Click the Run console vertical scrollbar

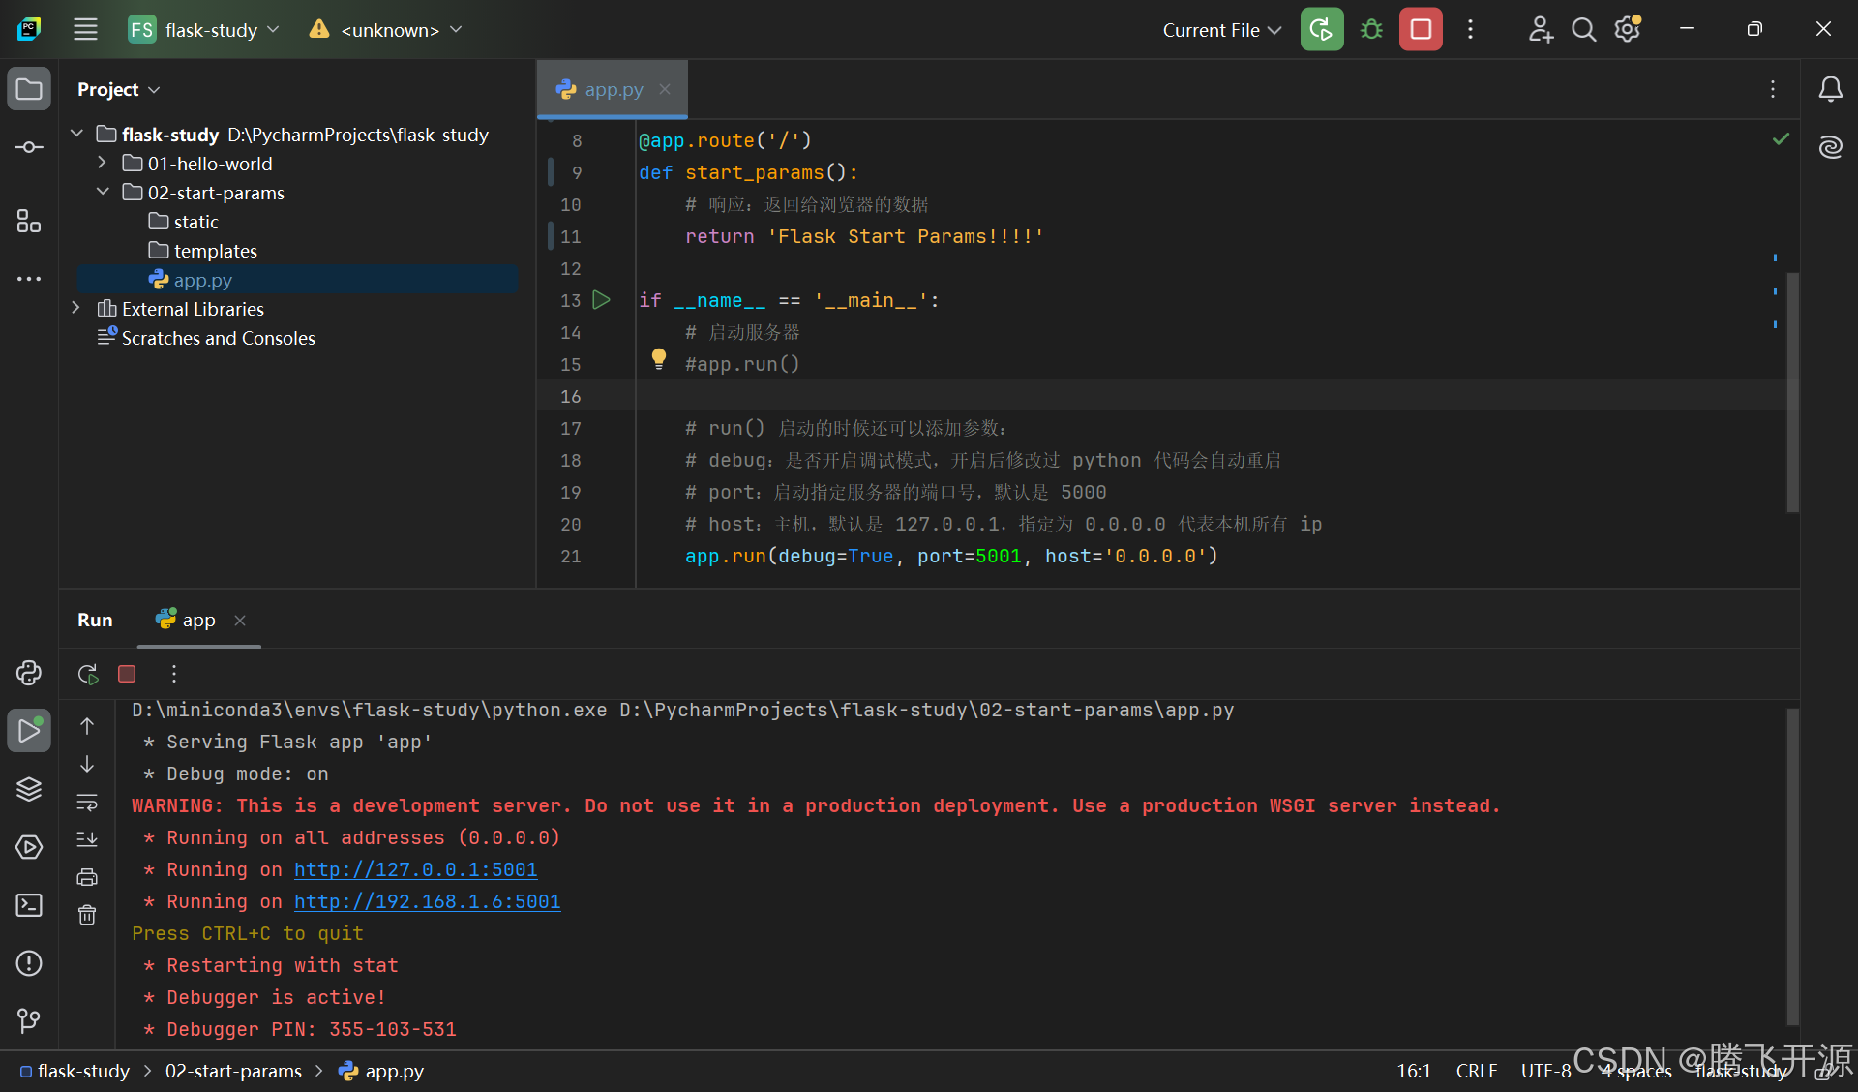click(x=1792, y=864)
